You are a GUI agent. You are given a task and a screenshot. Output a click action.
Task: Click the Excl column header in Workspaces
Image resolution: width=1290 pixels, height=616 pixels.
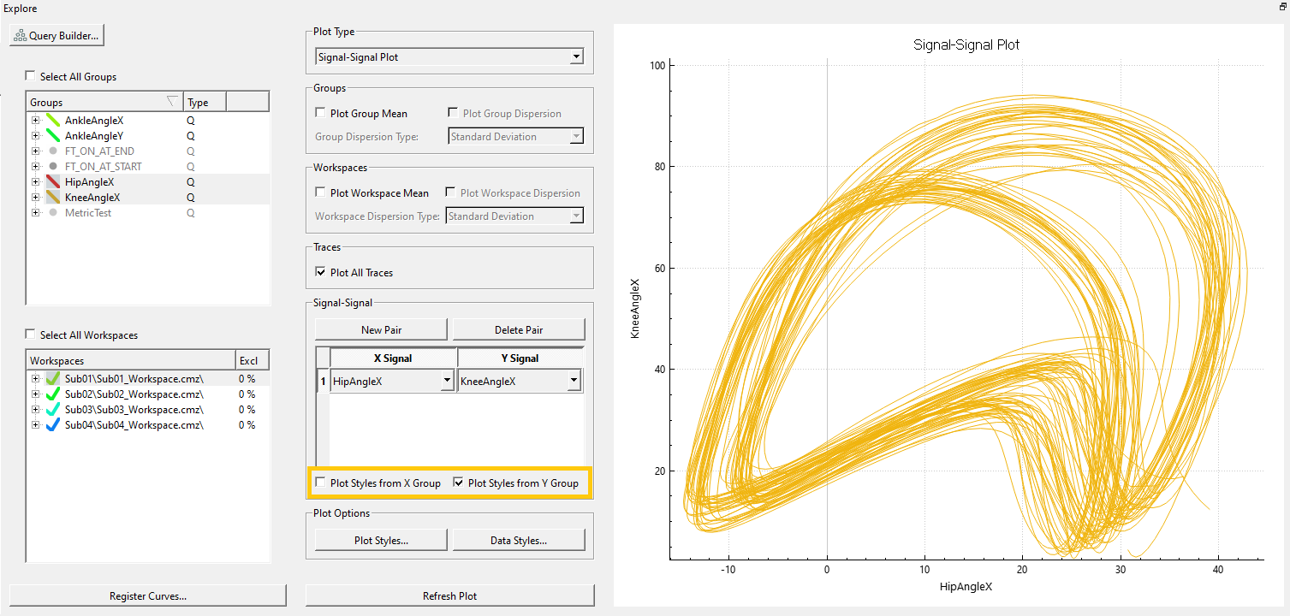(x=252, y=361)
